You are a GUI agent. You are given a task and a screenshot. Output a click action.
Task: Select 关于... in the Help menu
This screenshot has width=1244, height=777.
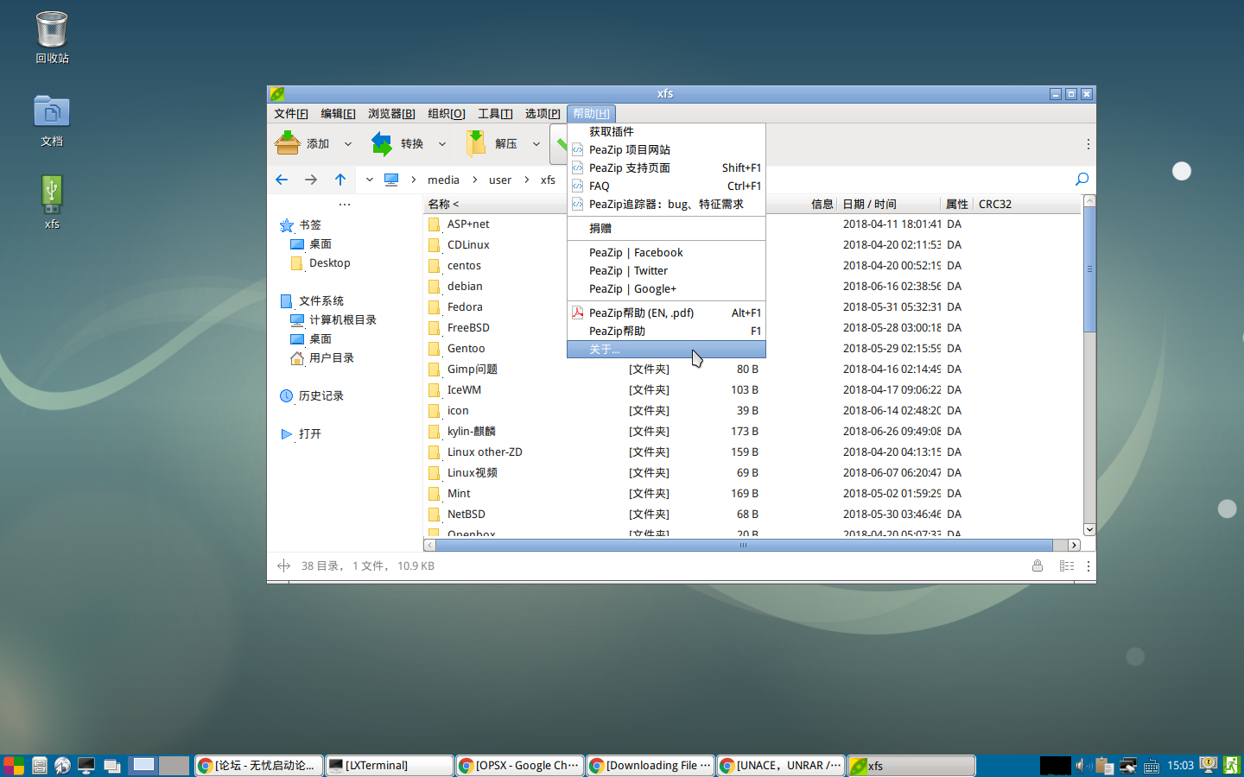pos(666,349)
